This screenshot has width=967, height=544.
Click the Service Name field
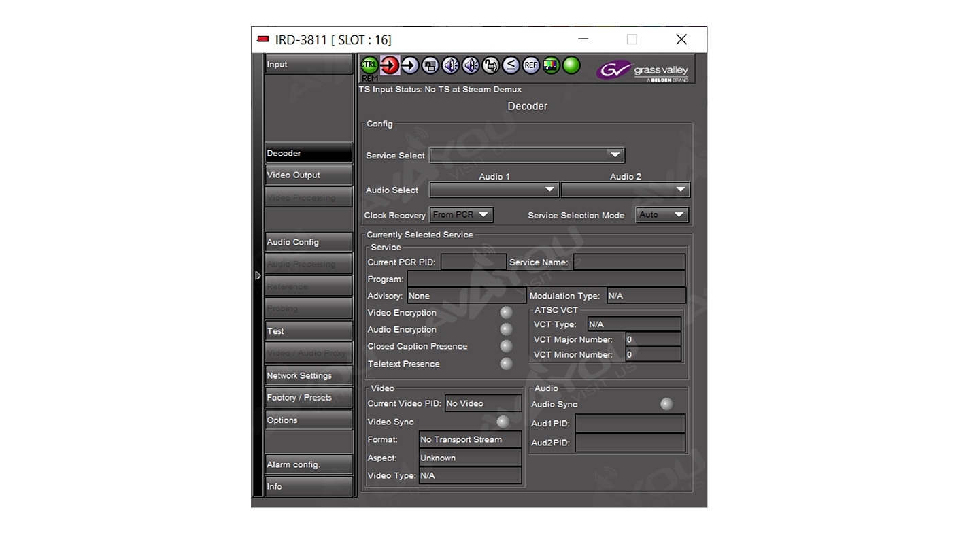tap(628, 262)
